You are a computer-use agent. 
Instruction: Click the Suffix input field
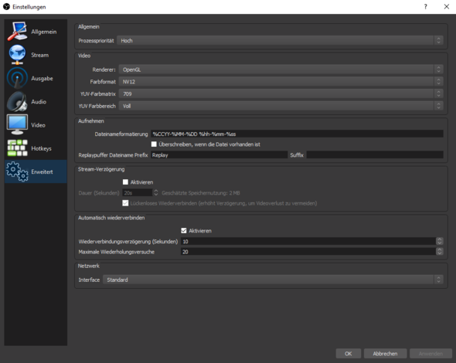point(375,155)
